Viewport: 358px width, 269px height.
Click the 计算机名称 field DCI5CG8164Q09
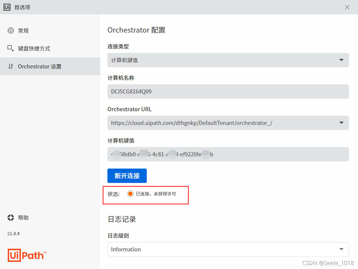(228, 91)
